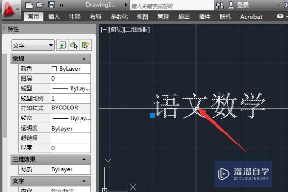Image resolution: width=288 pixels, height=192 pixels.
Task: Click the 材质 property label
Action: (26, 169)
